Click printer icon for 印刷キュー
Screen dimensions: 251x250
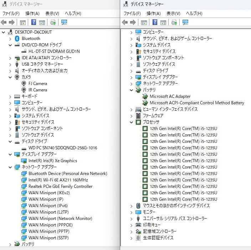[138, 225]
